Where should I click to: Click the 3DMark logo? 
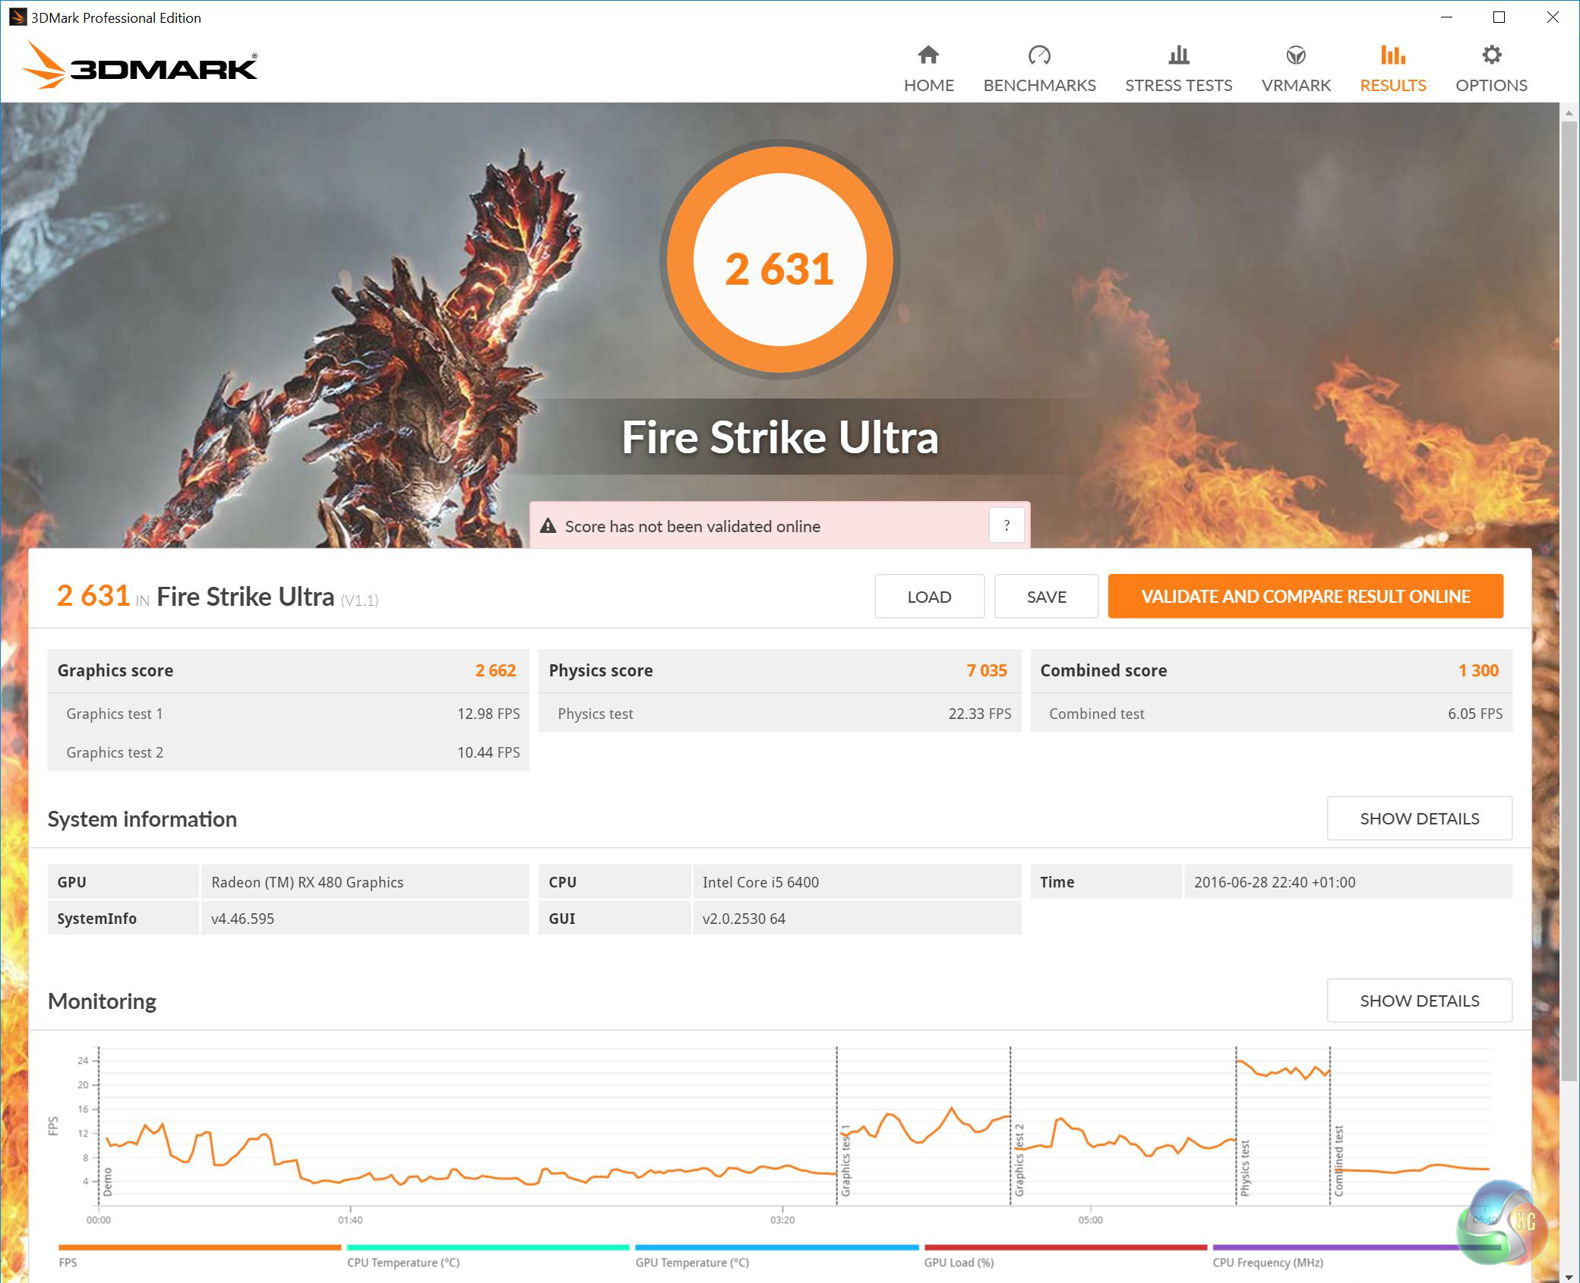[141, 66]
